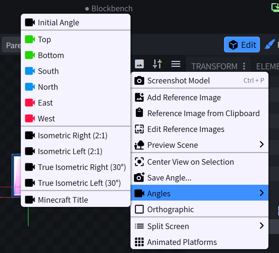Viewport: 279px width, 253px height.
Task: Toggle the Orthographic checkbox
Action: tap(139, 209)
